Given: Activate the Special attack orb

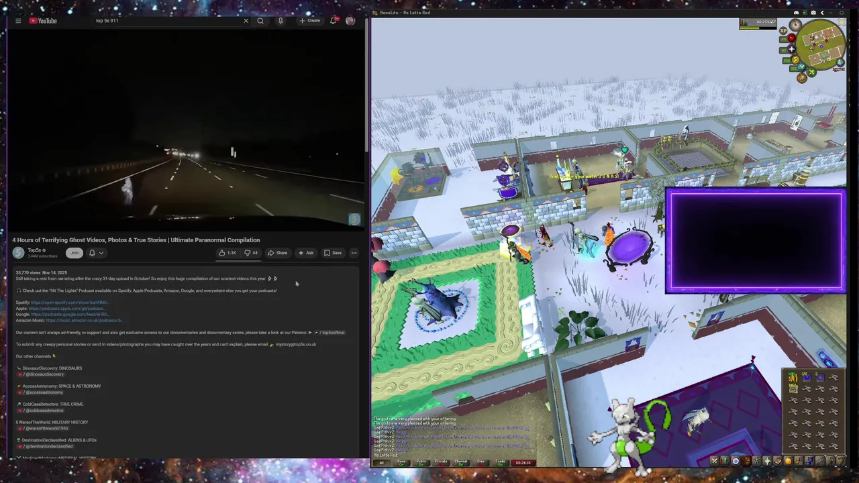Looking at the screenshot, I should pos(802,67).
